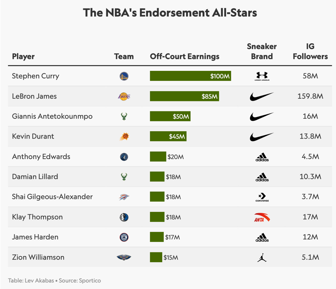Viewport: 336px width, 289px height.
Task: Click the Nike swoosh in LeBron James' row
Action: (x=262, y=97)
